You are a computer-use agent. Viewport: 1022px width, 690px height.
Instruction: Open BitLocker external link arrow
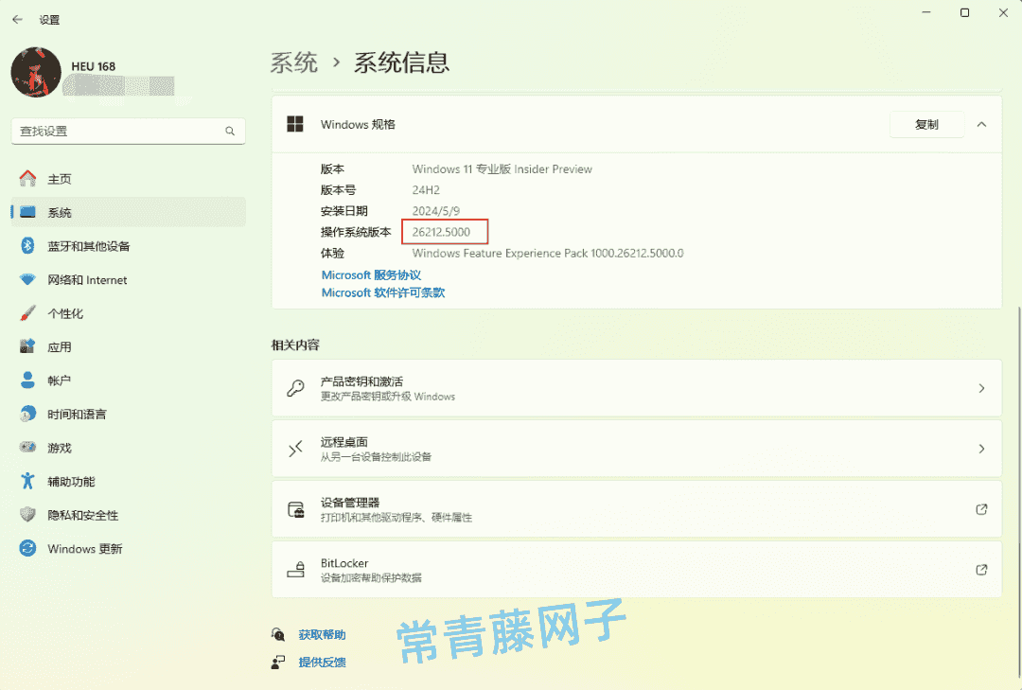[x=981, y=570]
